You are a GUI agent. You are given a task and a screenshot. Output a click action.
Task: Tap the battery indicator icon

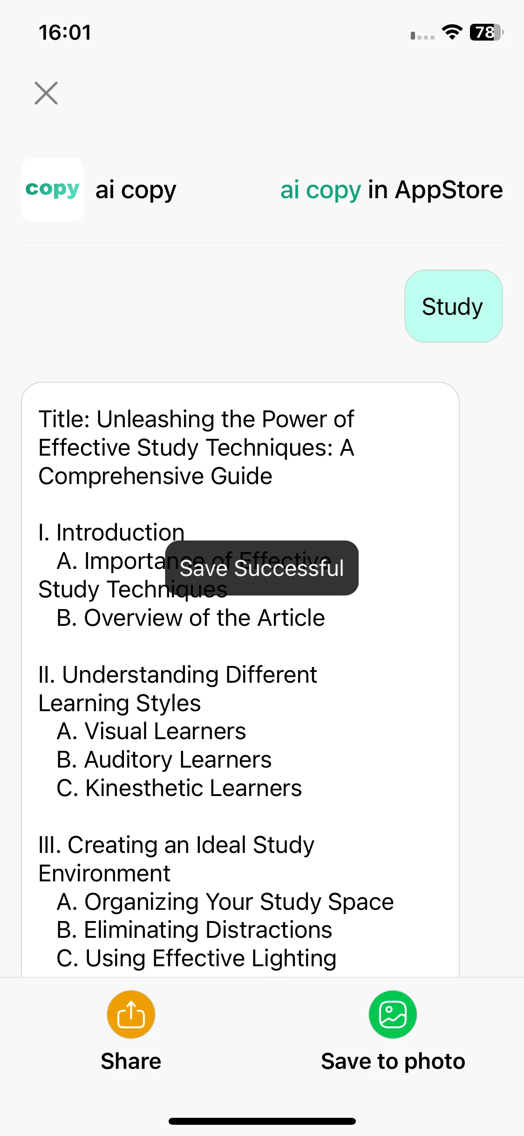click(487, 33)
